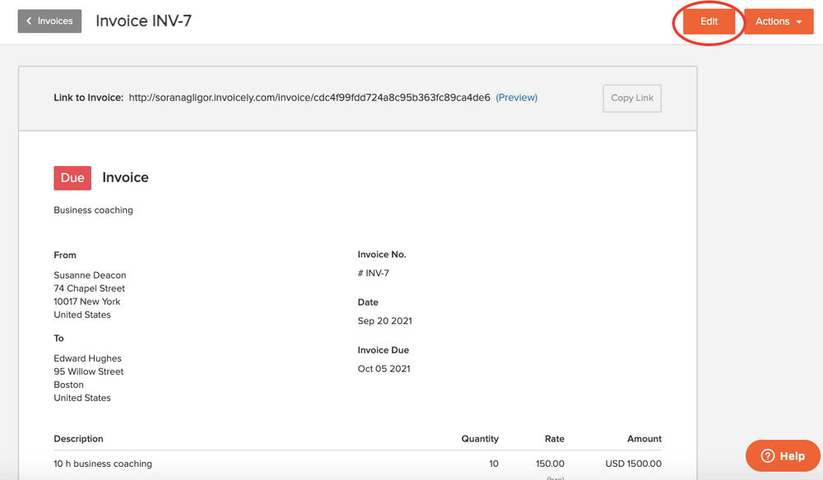823x480 pixels.
Task: Click the USD 1500.00 amount
Action: (633, 463)
